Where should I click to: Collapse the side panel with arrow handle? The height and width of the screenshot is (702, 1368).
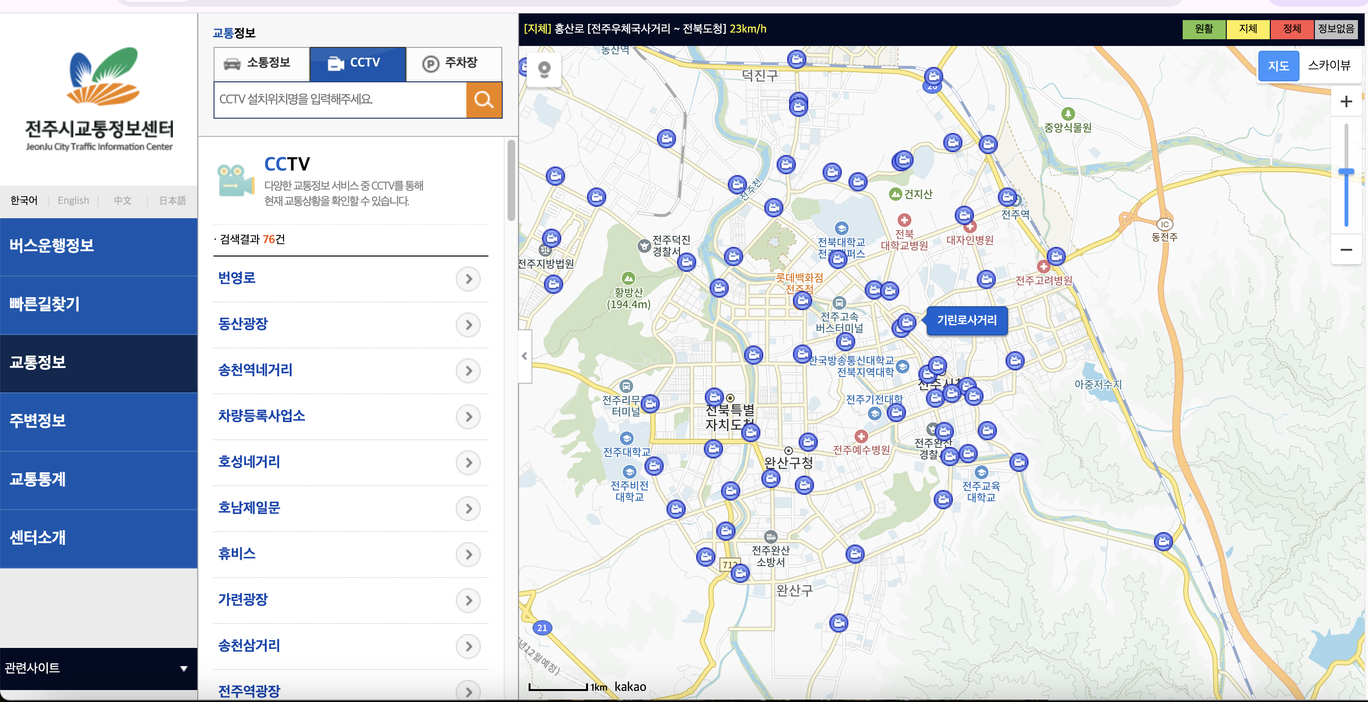coord(524,356)
